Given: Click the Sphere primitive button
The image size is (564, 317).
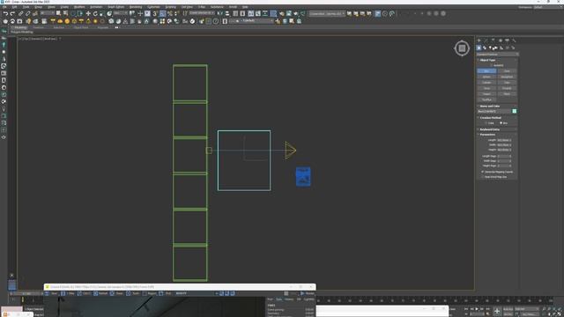Looking at the screenshot, I should (486, 77).
